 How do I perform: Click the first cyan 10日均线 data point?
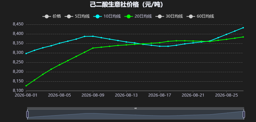pyautogui.click(x=26, y=54)
